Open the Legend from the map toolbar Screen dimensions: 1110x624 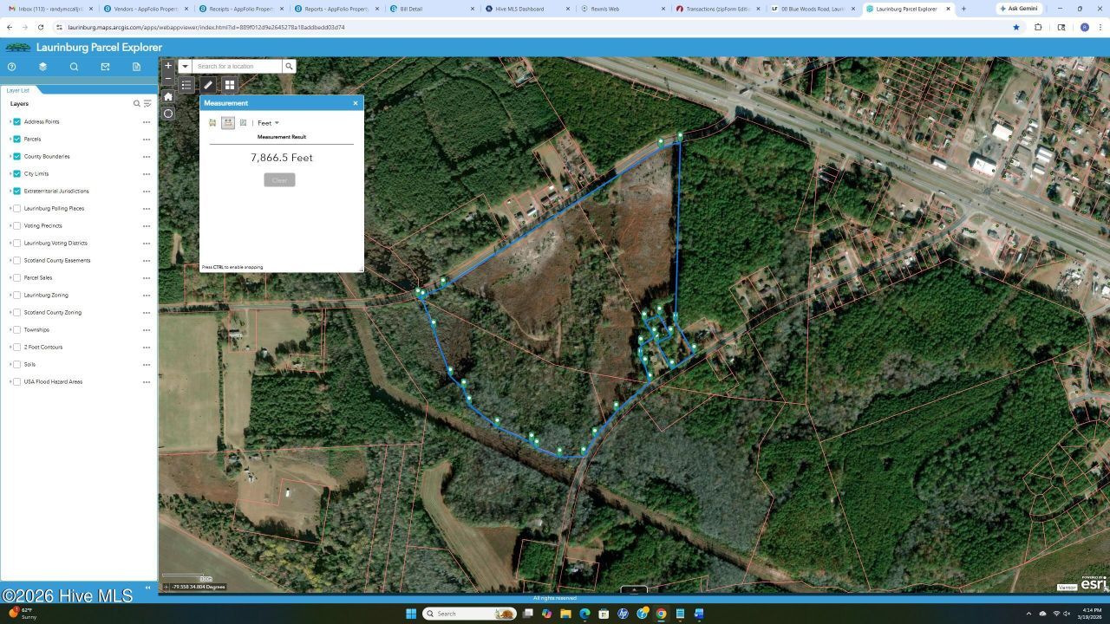pyautogui.click(x=186, y=85)
